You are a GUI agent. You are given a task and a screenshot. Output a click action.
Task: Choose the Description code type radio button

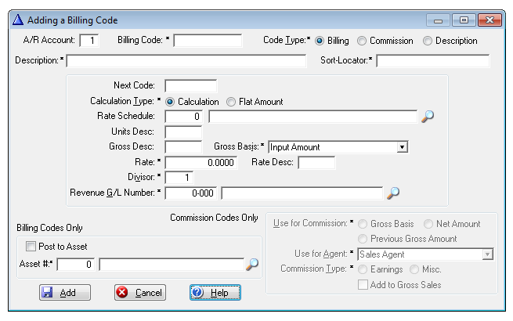tap(427, 41)
